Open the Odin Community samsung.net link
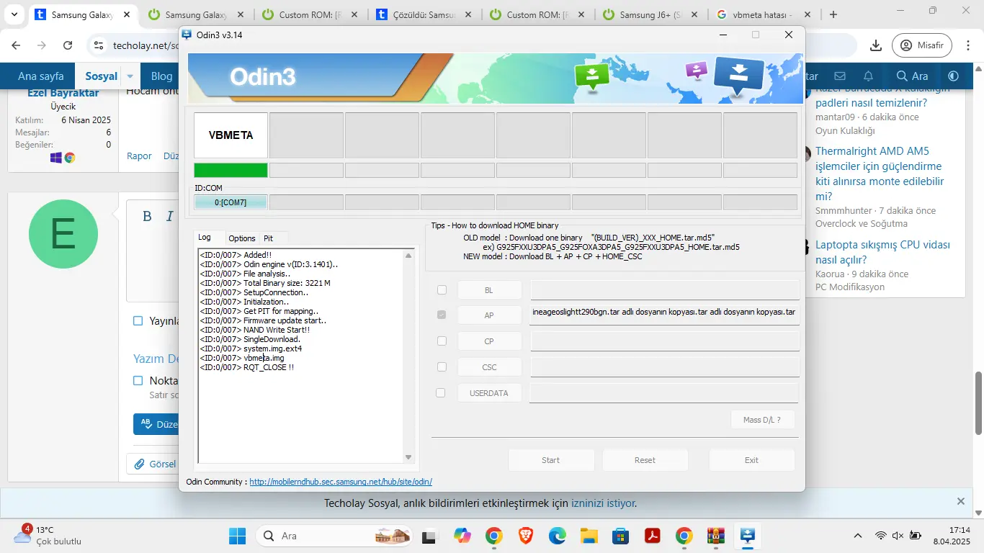Viewport: 984px width, 553px height. 341,482
